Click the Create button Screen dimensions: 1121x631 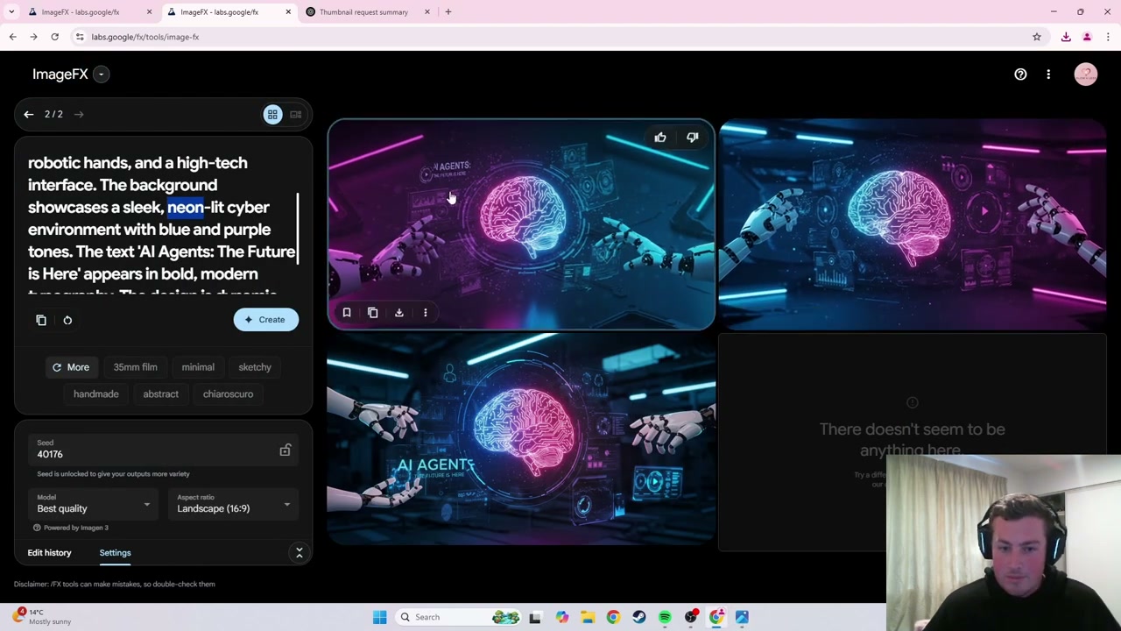click(266, 319)
